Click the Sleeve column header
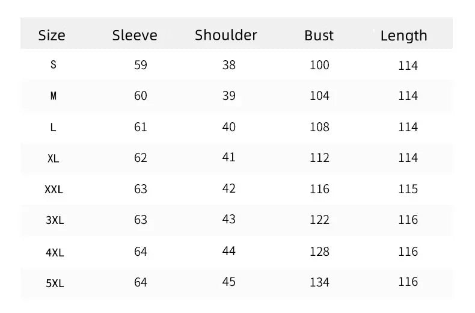The image size is (475, 313). click(135, 36)
